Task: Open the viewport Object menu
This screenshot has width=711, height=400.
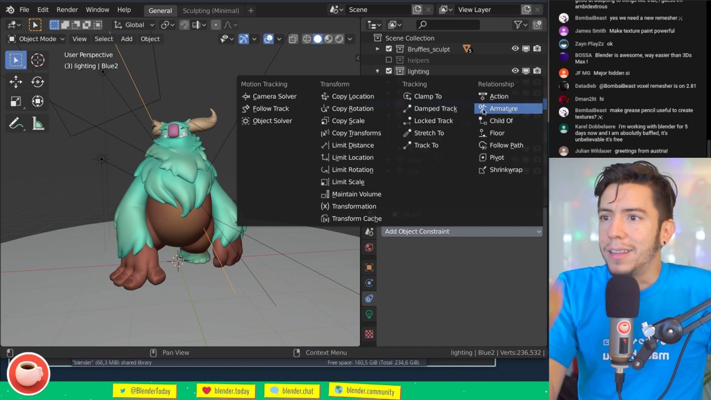Action: pyautogui.click(x=150, y=39)
